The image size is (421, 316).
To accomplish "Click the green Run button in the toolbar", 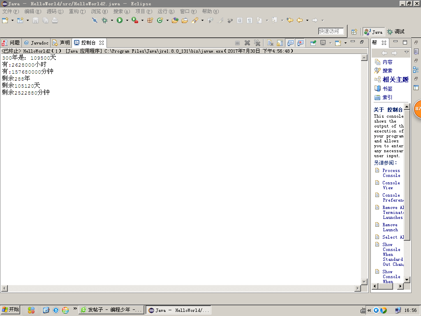I will point(120,20).
